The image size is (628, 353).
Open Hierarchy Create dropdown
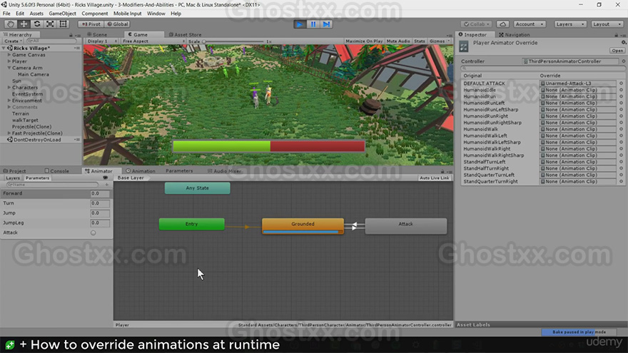13,41
